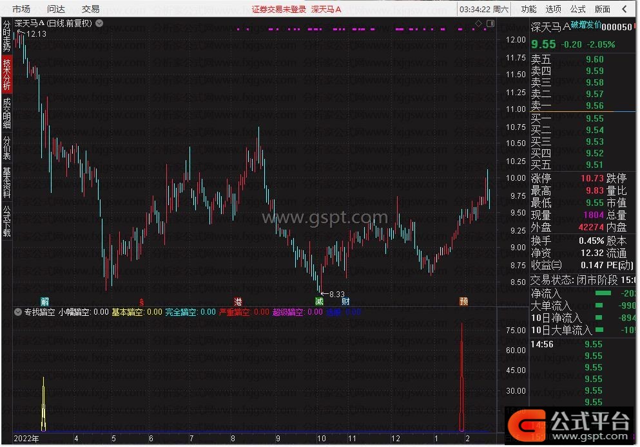This screenshot has width=640, height=447.
Task: Expand the 专找踏空 indicator dropdown
Action: (x=17, y=312)
